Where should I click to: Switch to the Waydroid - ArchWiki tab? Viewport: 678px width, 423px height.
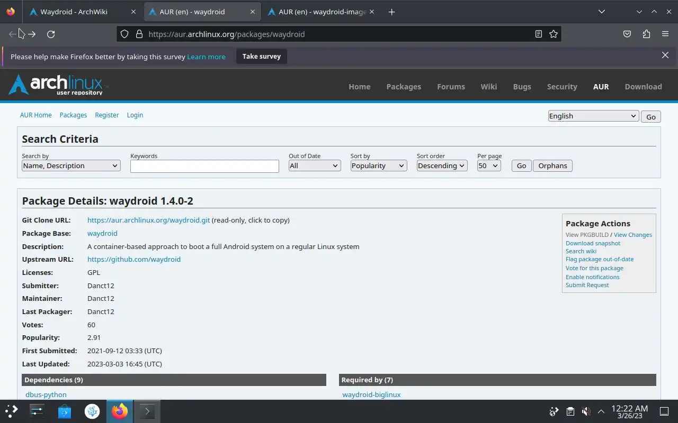[x=83, y=12]
